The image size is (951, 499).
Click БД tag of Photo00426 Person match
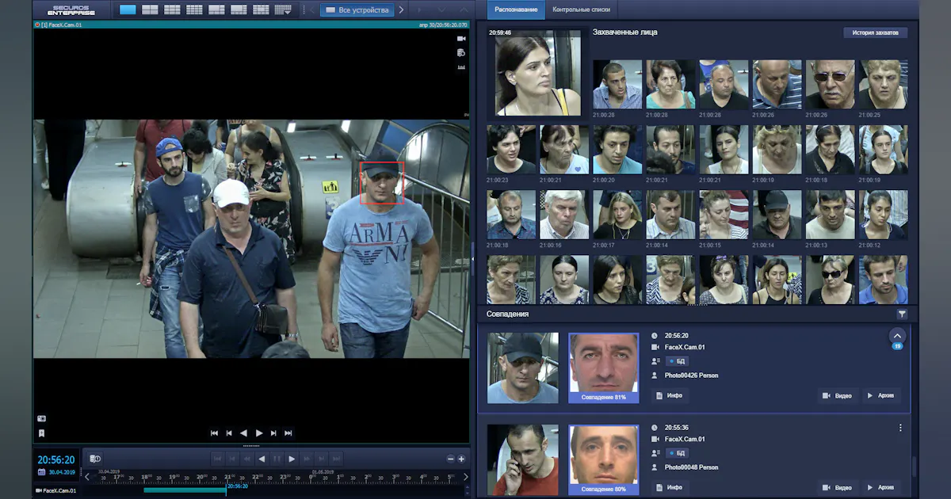click(677, 361)
